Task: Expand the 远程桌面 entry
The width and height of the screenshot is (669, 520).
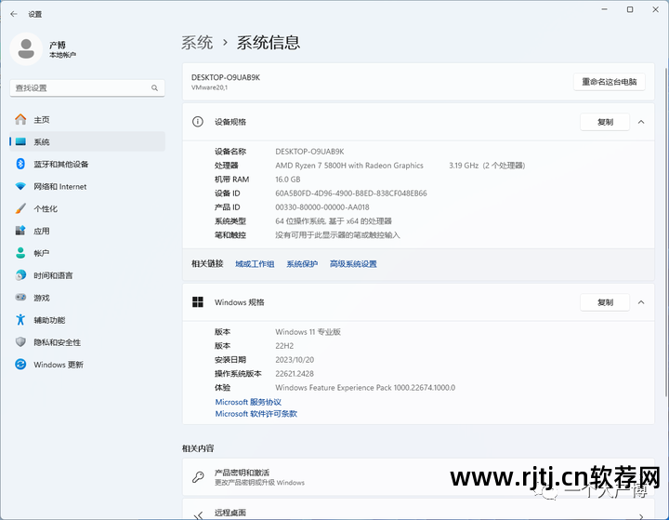Action: pos(641,516)
